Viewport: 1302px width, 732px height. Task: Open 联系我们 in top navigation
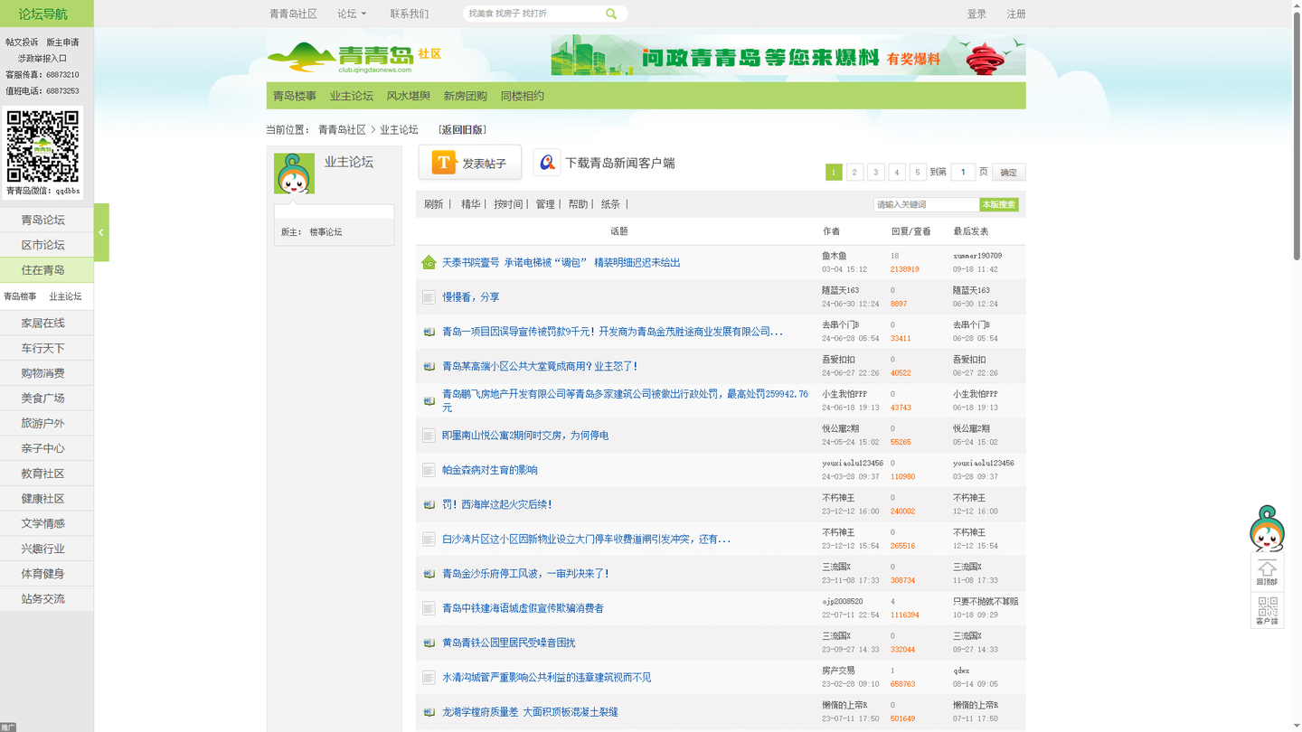[410, 14]
